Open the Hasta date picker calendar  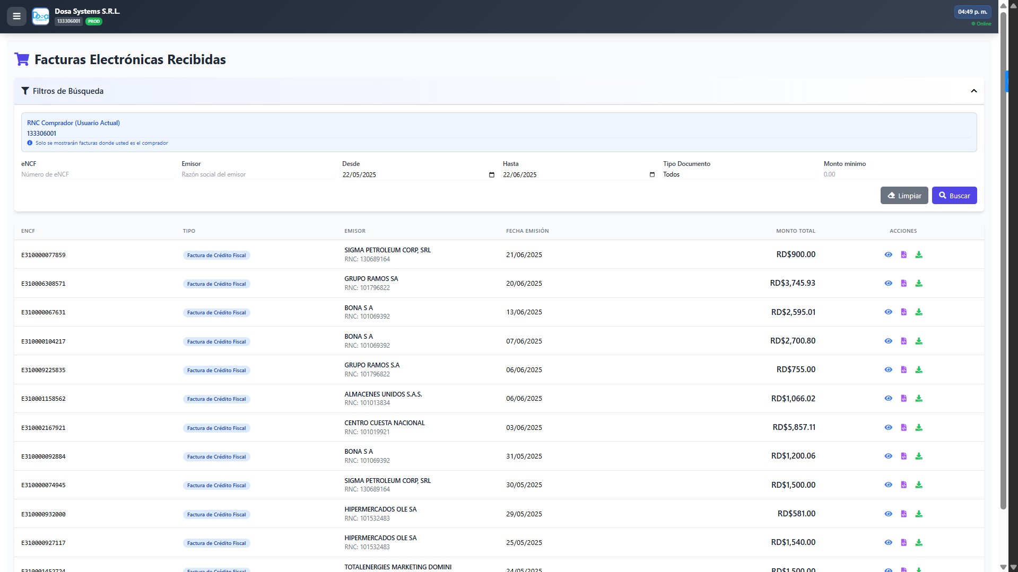[x=652, y=175]
